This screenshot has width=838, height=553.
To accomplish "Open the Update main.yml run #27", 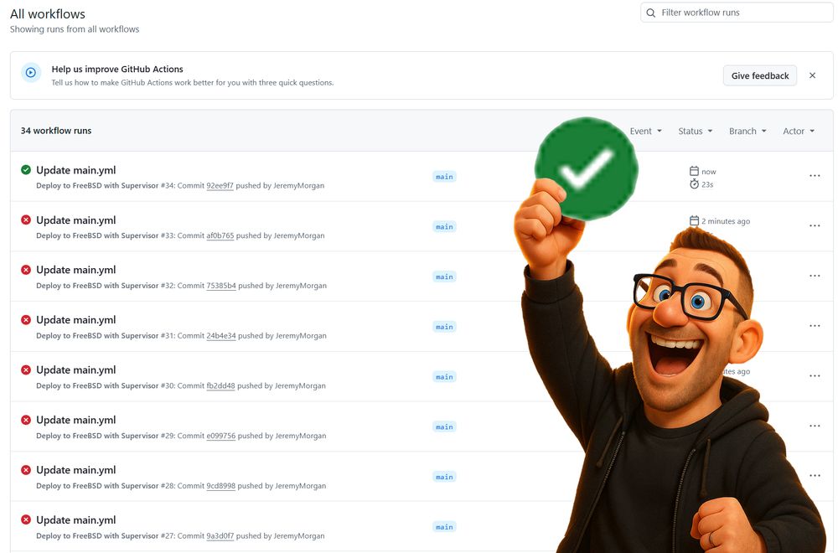I will [76, 519].
